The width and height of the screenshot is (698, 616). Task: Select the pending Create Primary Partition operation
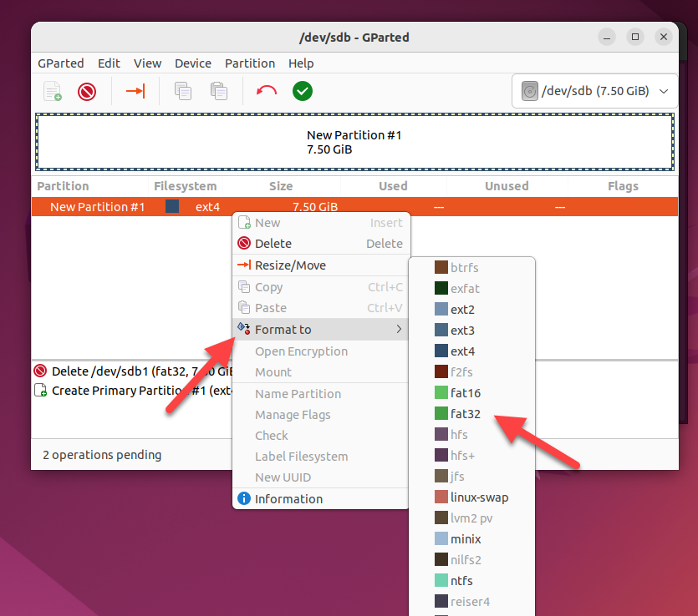tap(133, 391)
